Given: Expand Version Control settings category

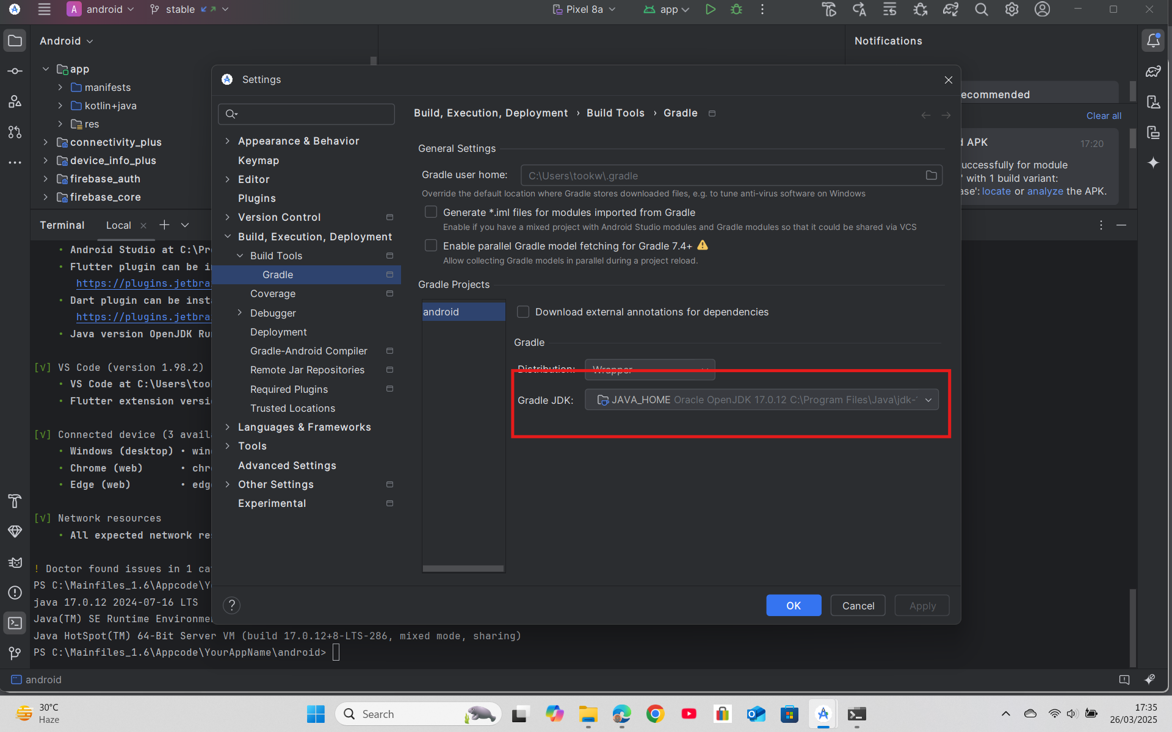Looking at the screenshot, I should [228, 217].
